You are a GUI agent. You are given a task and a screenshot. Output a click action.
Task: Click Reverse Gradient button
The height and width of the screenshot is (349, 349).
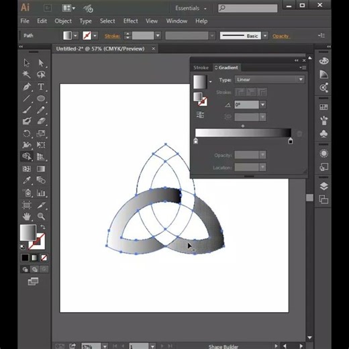tap(200, 115)
